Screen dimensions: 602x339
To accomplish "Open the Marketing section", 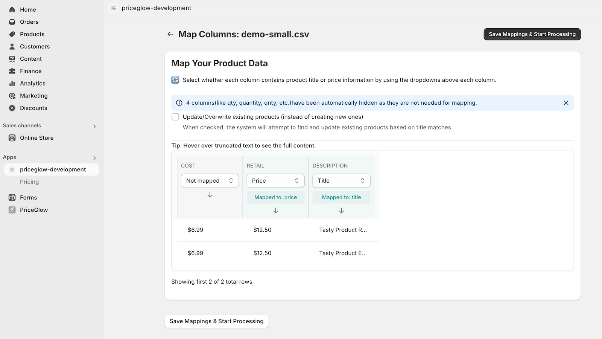I will coord(33,96).
